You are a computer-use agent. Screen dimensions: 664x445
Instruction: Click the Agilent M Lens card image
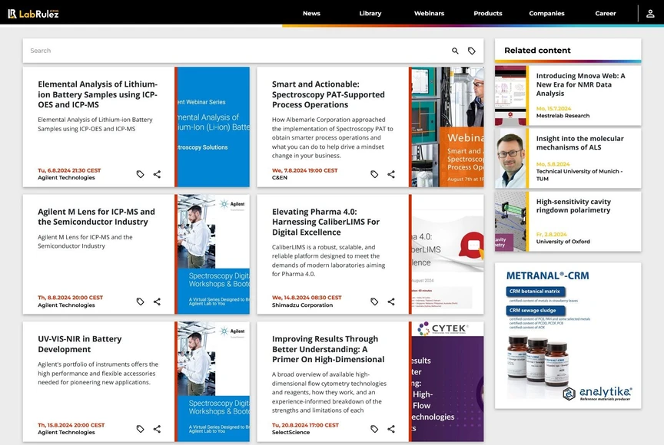214,254
